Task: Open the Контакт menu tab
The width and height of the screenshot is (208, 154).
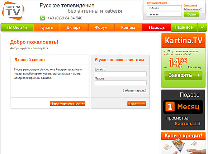Action: (x=128, y=27)
